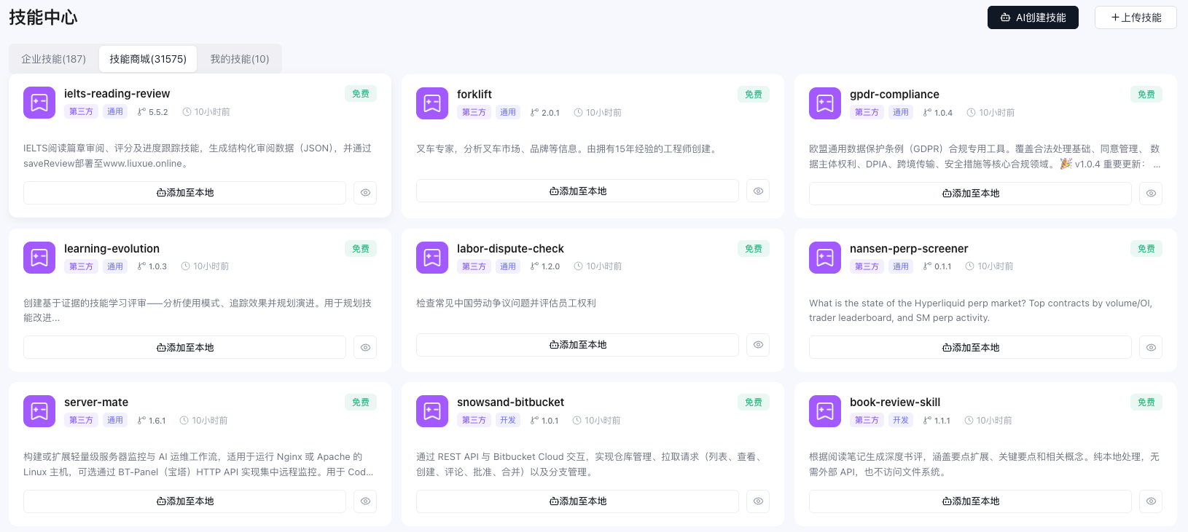
Task: Click the forklift skill icon
Action: (432, 103)
